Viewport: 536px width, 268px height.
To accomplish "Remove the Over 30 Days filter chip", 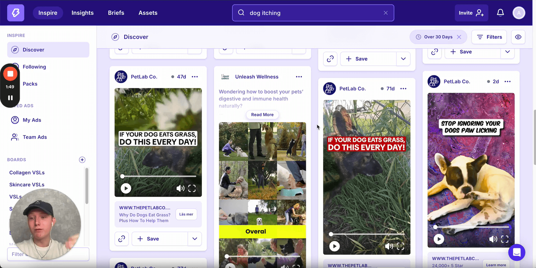I will (459, 37).
